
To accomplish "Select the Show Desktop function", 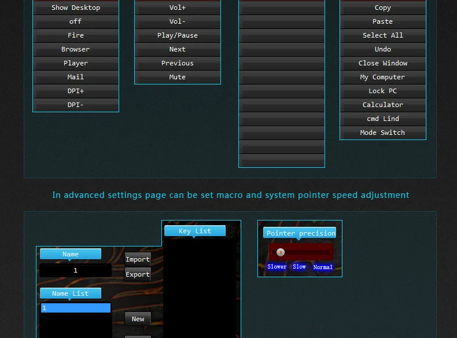I will point(76,8).
